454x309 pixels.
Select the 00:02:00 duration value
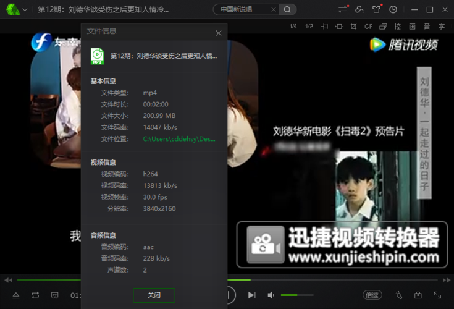point(156,104)
